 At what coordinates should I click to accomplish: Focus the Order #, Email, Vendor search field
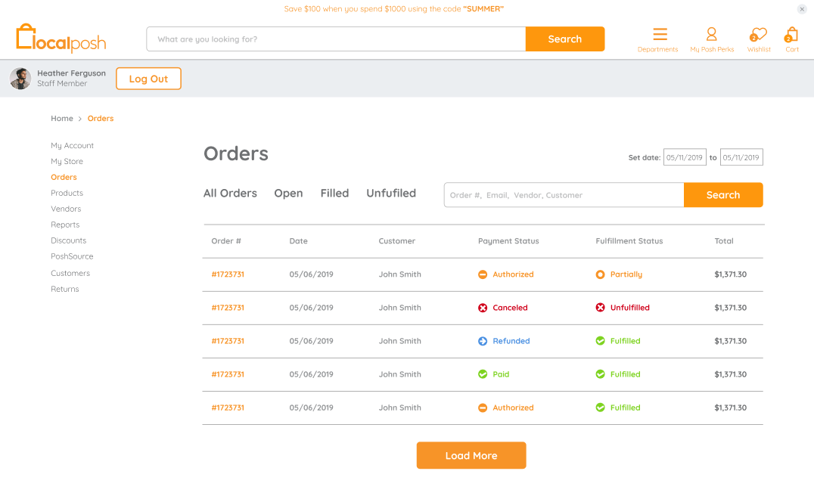click(x=564, y=195)
